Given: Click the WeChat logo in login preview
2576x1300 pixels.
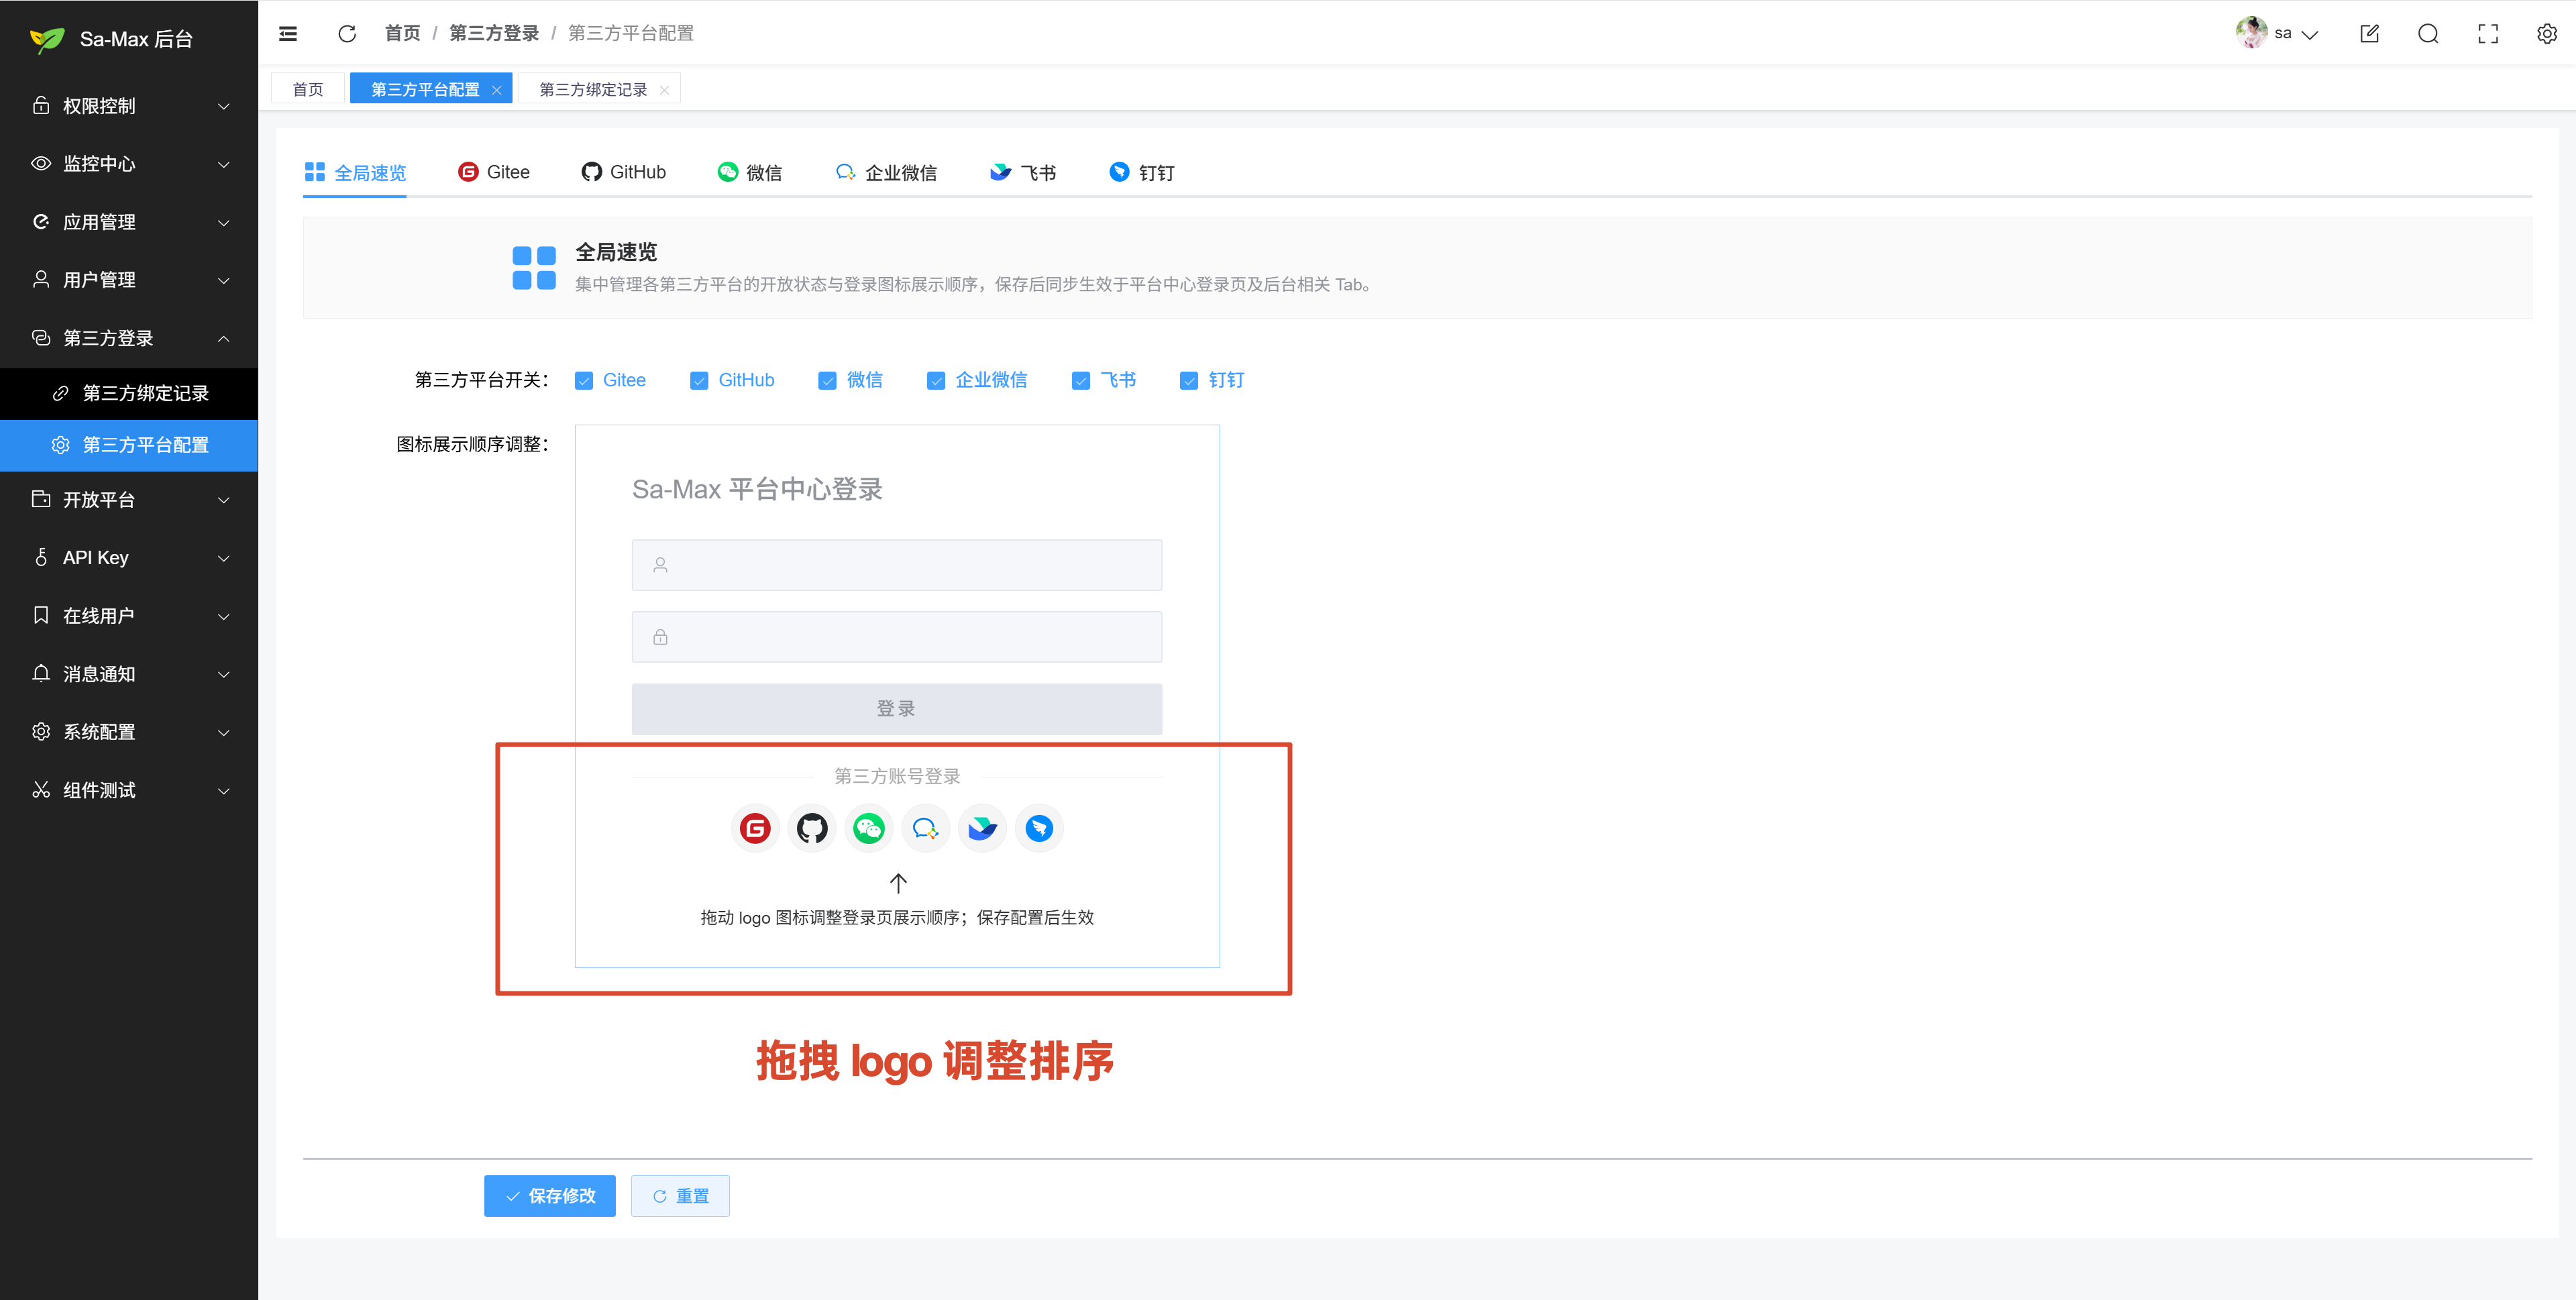Looking at the screenshot, I should coord(869,828).
